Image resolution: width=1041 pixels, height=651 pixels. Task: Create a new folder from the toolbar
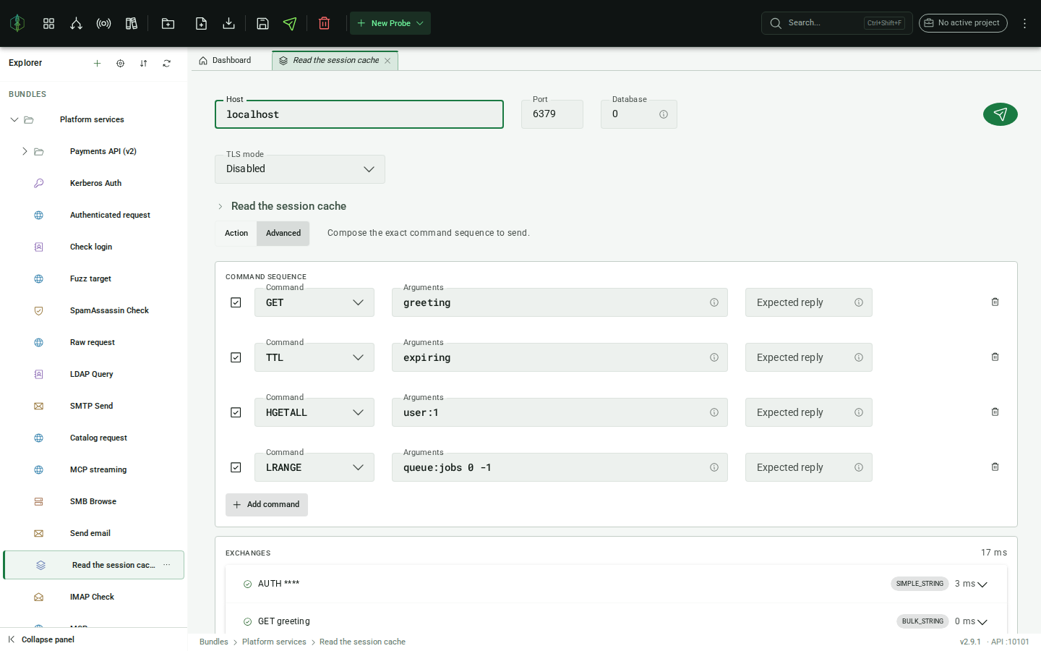168,23
